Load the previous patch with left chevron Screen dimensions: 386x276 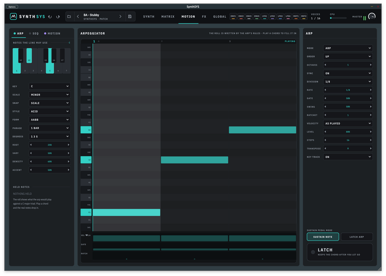(x=78, y=16)
